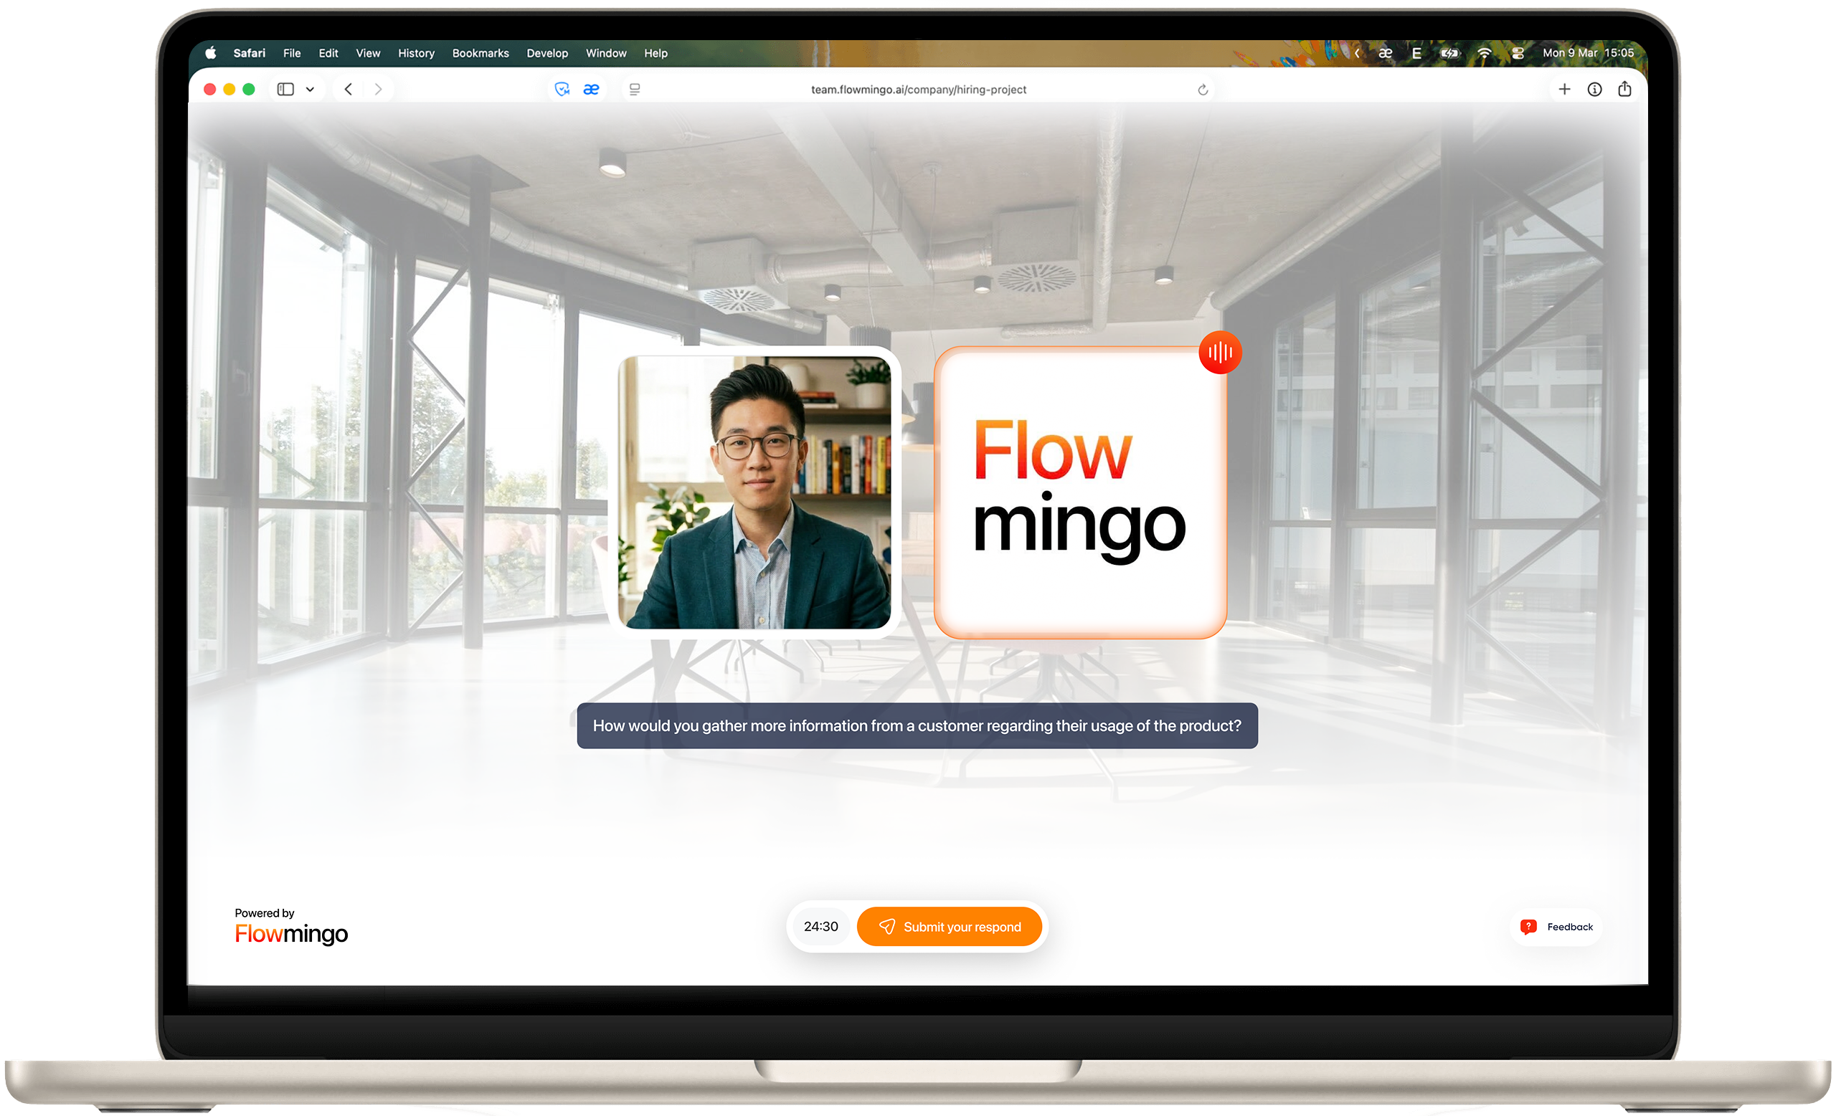
Task: Click the 24:30 countdown timer
Action: click(820, 926)
